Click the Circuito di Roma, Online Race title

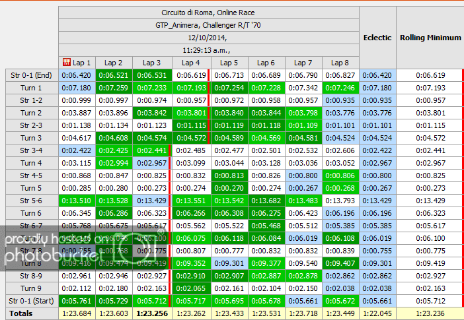208,13
